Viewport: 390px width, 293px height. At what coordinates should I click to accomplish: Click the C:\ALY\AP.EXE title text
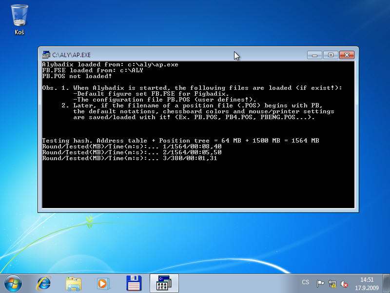click(71, 55)
